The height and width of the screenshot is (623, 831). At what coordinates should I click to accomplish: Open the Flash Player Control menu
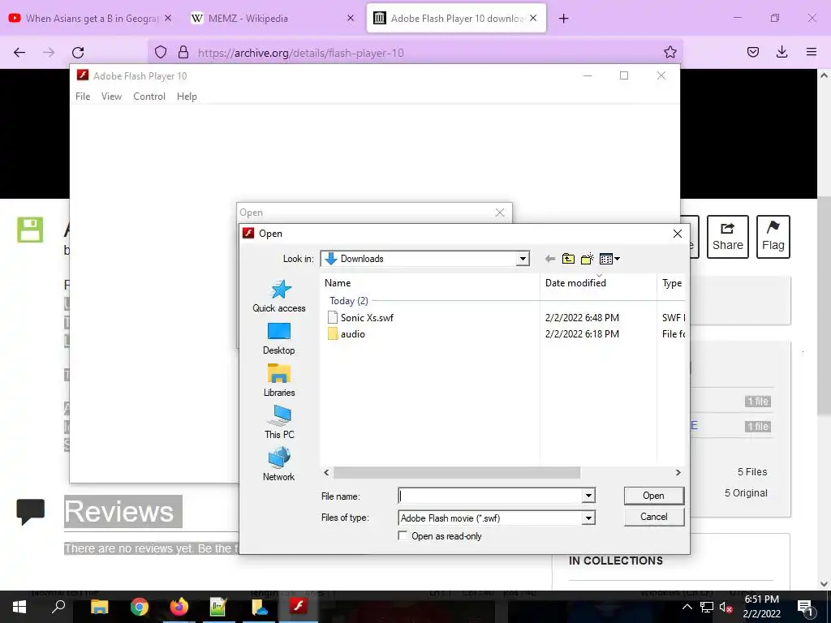point(149,97)
